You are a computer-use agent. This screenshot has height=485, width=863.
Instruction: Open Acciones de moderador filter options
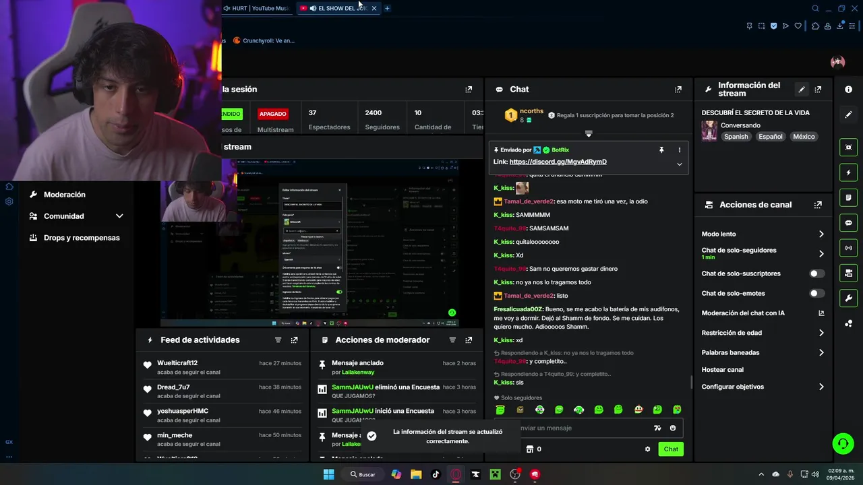(x=452, y=340)
